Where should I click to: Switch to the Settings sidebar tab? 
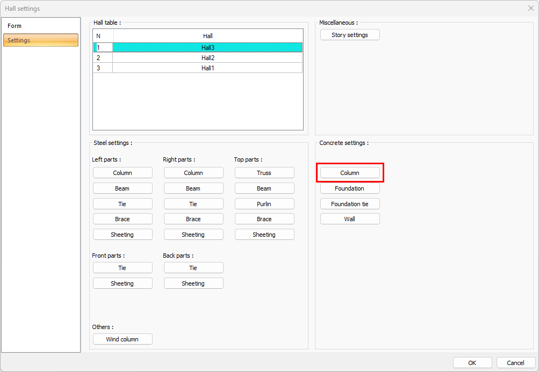point(41,40)
